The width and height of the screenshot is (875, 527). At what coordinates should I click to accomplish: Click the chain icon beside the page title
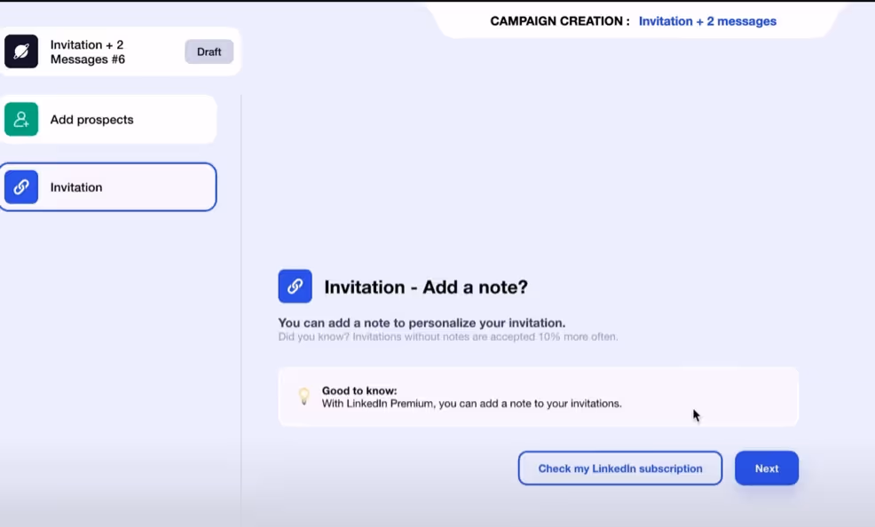pyautogui.click(x=295, y=286)
